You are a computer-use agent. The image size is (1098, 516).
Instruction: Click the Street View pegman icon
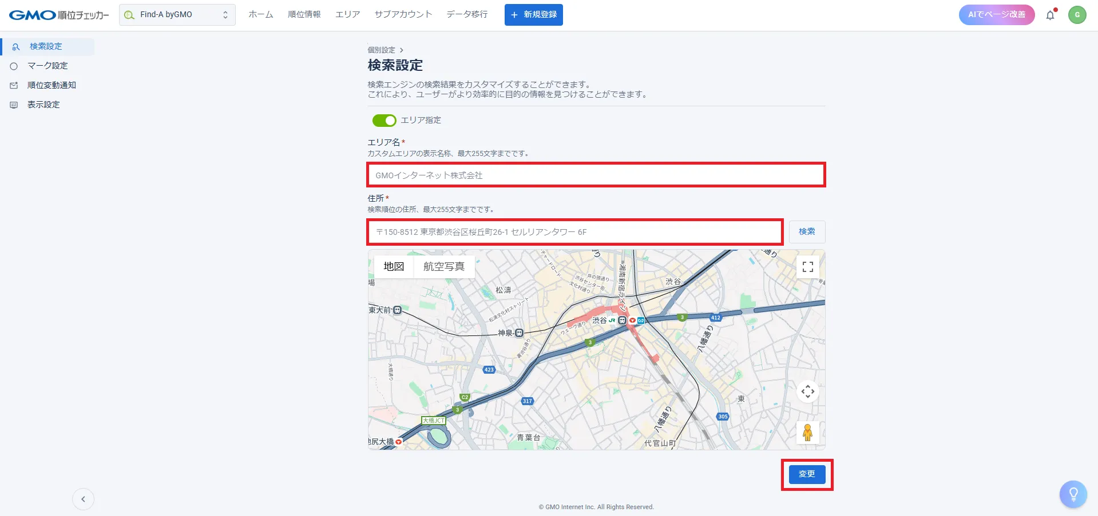(808, 433)
